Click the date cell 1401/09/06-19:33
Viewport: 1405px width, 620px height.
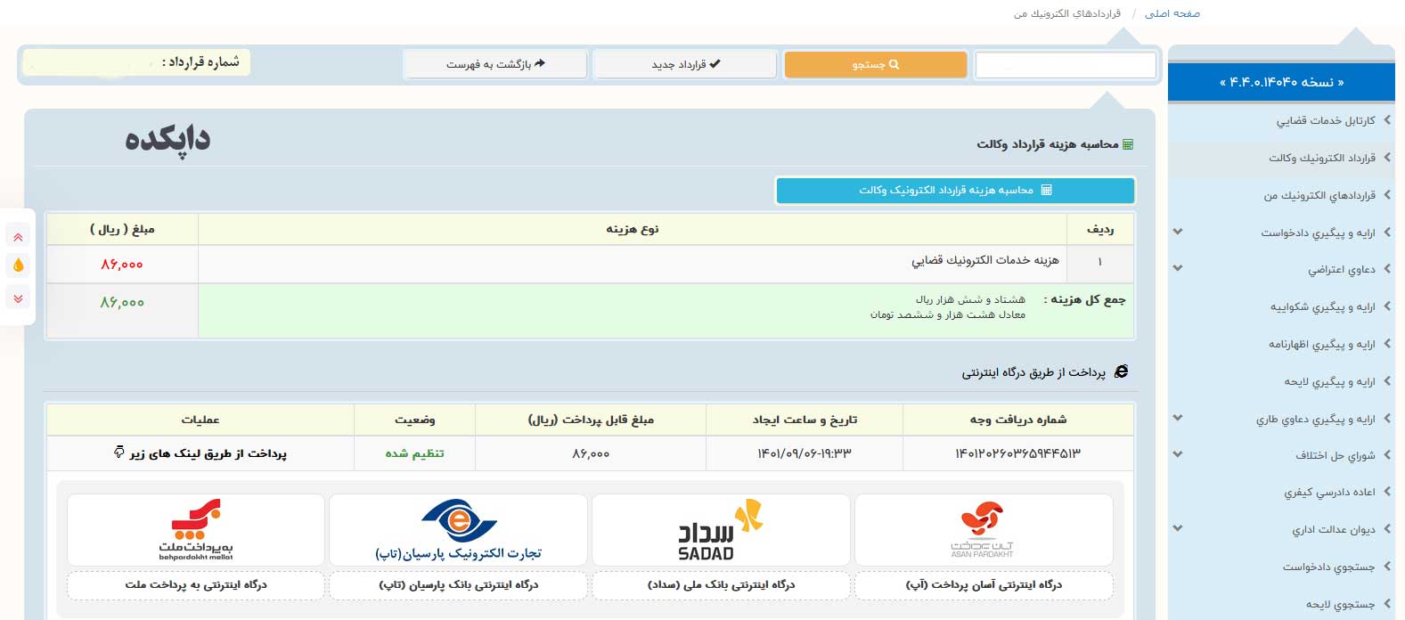(804, 453)
